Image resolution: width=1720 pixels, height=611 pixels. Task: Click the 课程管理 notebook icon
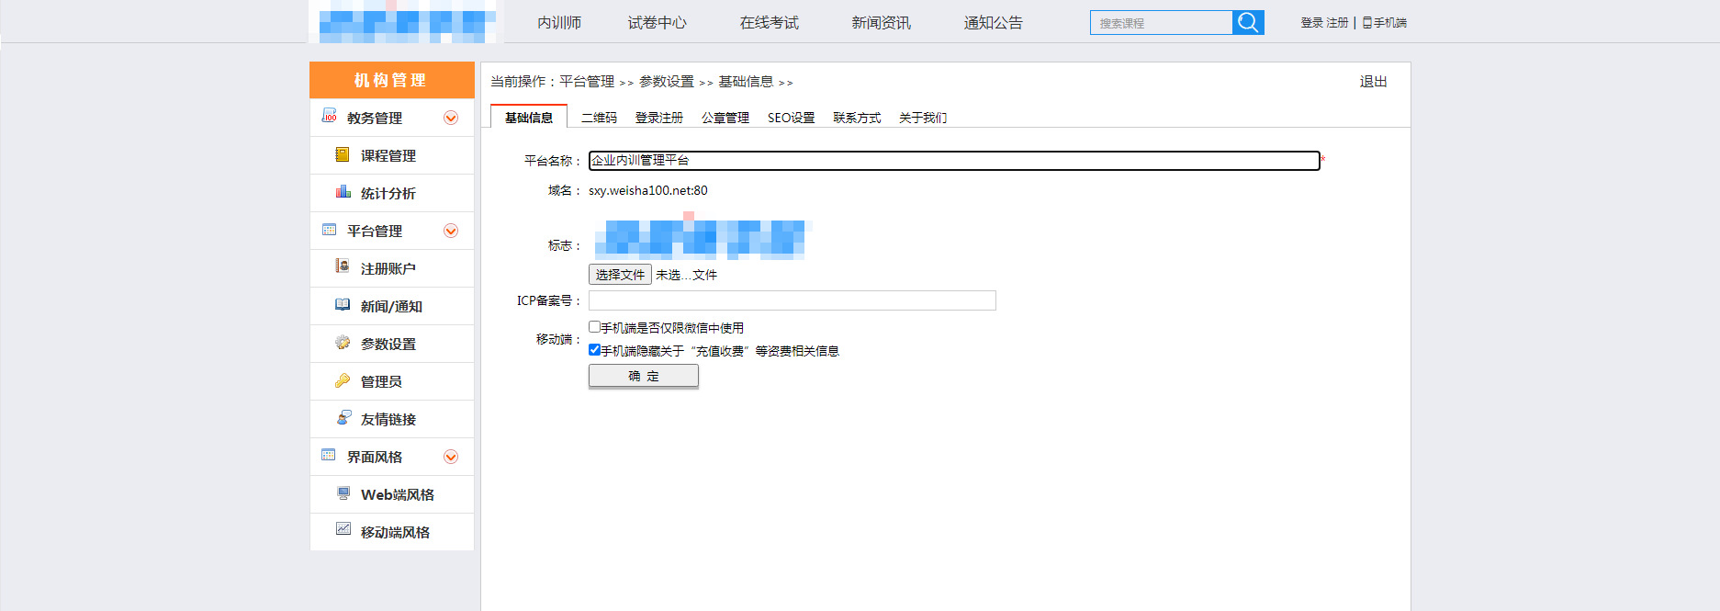point(343,154)
